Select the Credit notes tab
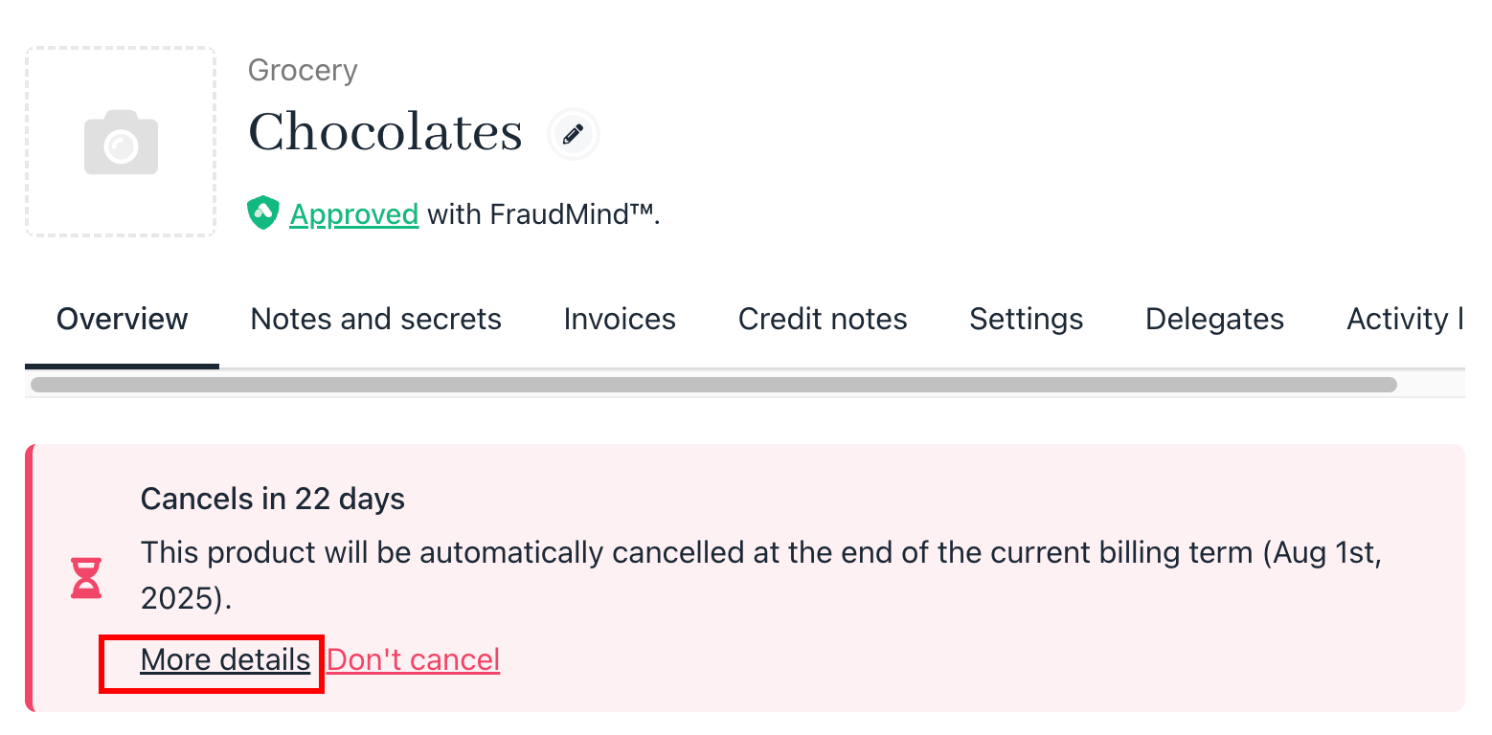 coord(823,319)
